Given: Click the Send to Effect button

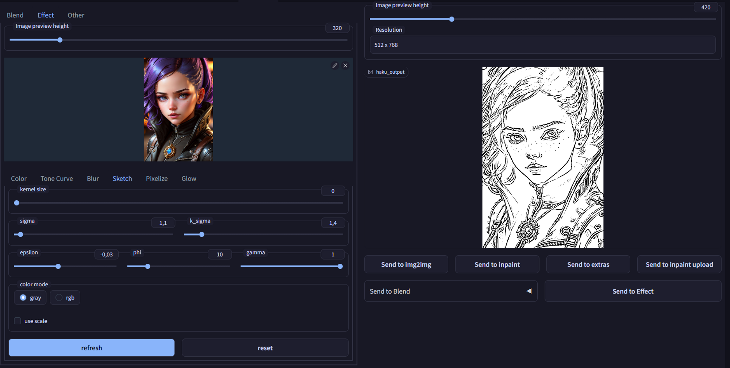Looking at the screenshot, I should (633, 291).
